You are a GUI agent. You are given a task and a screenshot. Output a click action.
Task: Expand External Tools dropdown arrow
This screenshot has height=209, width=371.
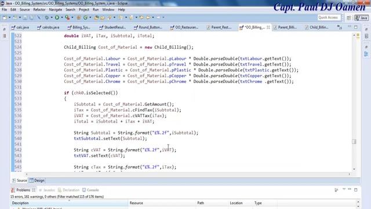pos(72,17)
